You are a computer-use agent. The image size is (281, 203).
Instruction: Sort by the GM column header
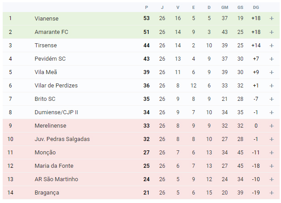(225, 7)
